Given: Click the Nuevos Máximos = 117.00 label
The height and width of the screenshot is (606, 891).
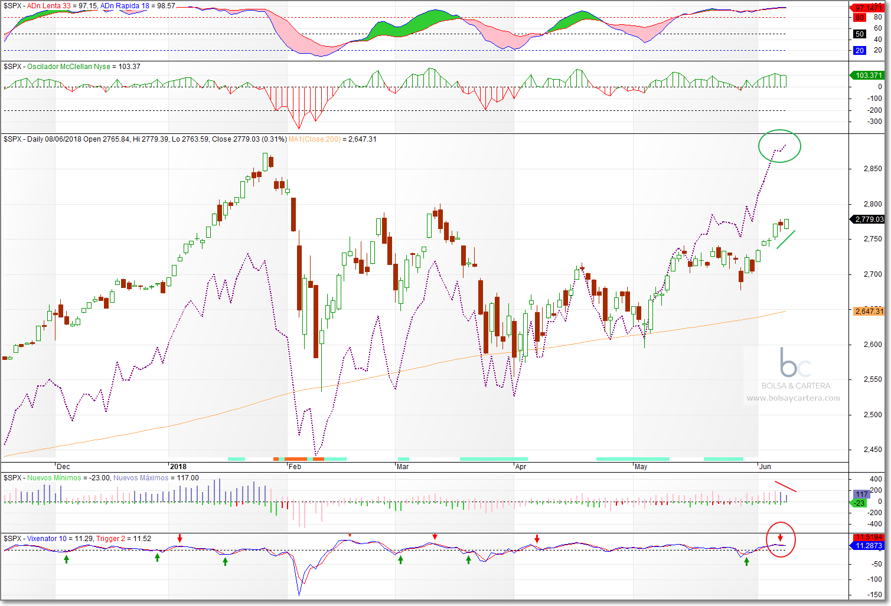Looking at the screenshot, I should coord(156,478).
